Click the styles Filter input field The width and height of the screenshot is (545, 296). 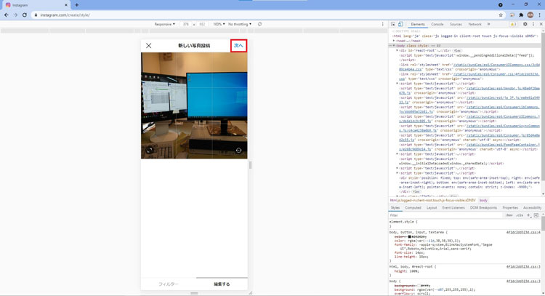point(445,215)
